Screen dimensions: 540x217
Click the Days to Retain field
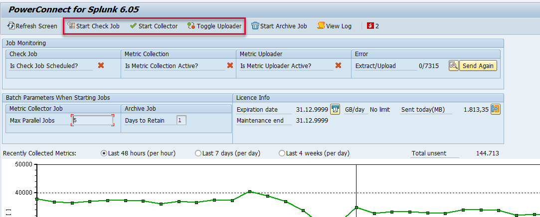click(181, 120)
